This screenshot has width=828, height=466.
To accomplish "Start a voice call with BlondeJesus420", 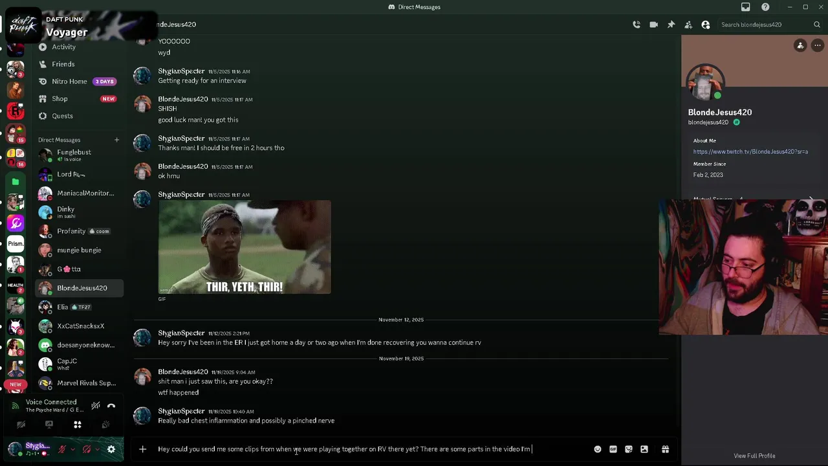I will coord(637,25).
